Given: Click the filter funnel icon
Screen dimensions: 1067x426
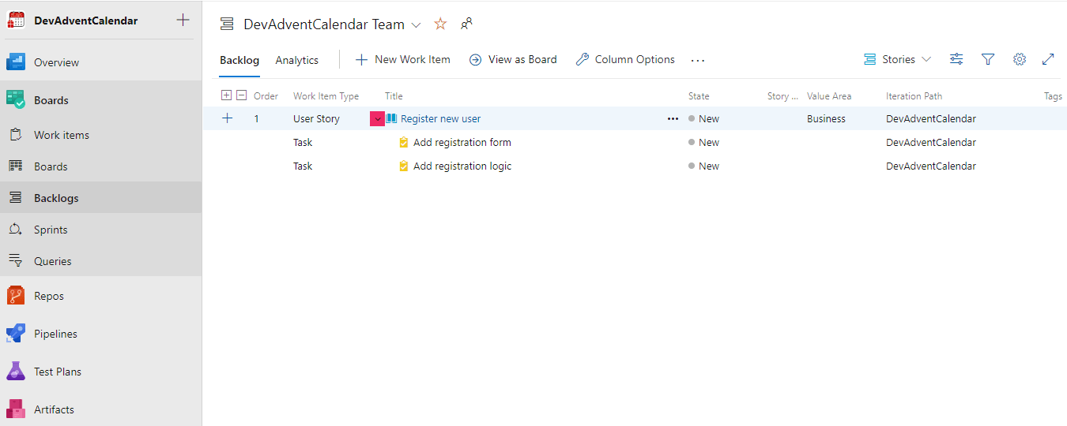Looking at the screenshot, I should coord(987,59).
